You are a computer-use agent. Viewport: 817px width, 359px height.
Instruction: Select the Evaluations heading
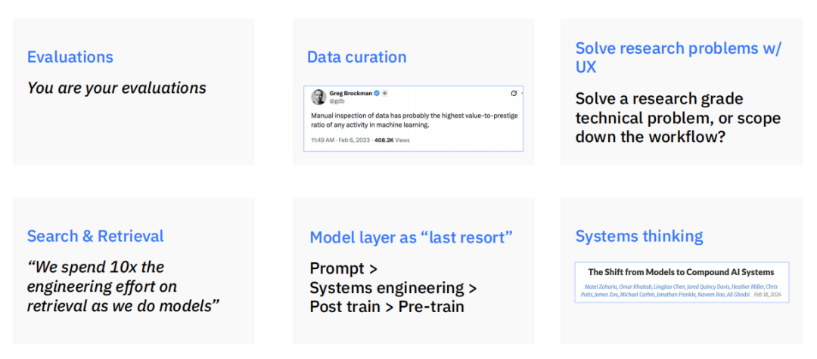click(x=70, y=57)
